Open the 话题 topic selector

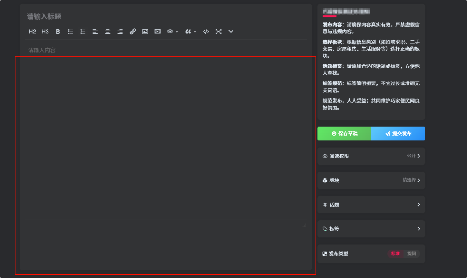(x=371, y=204)
